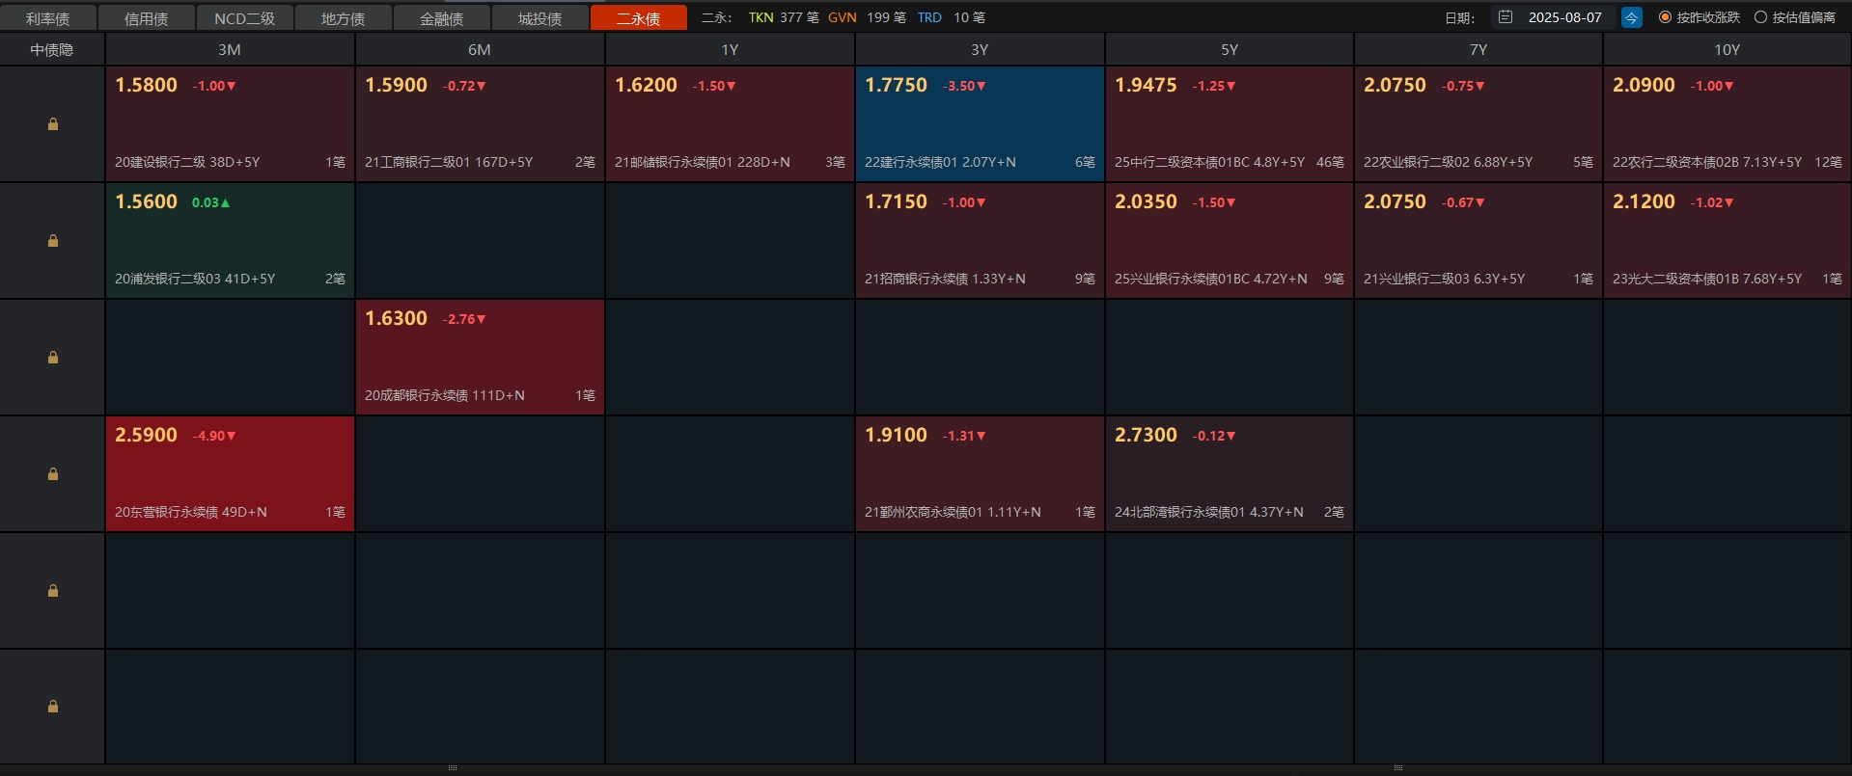This screenshot has height=776, width=1852.
Task: Click the 中债隐 header cell
Action: click(52, 49)
